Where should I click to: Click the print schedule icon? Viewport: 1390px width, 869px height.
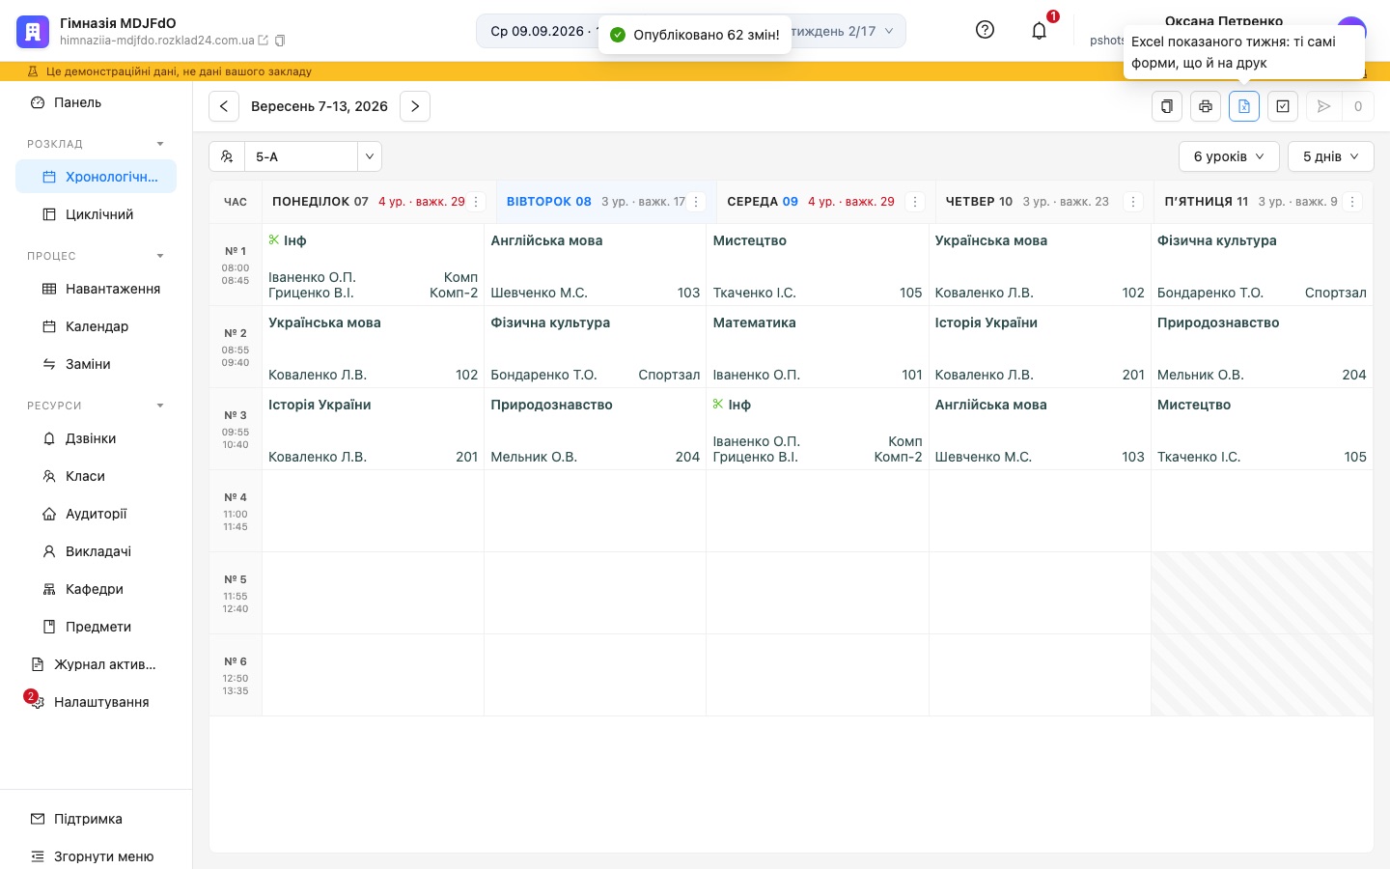(x=1206, y=106)
